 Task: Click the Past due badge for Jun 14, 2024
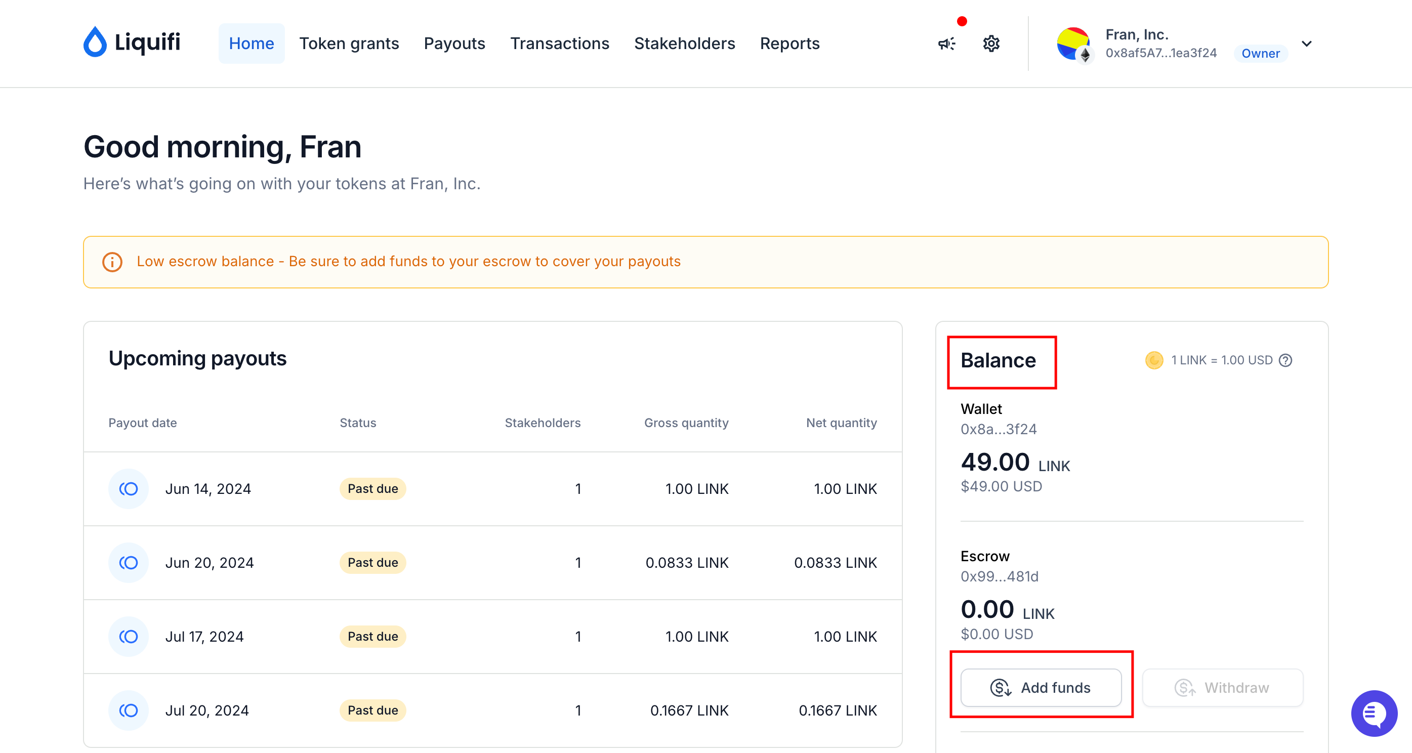point(372,488)
